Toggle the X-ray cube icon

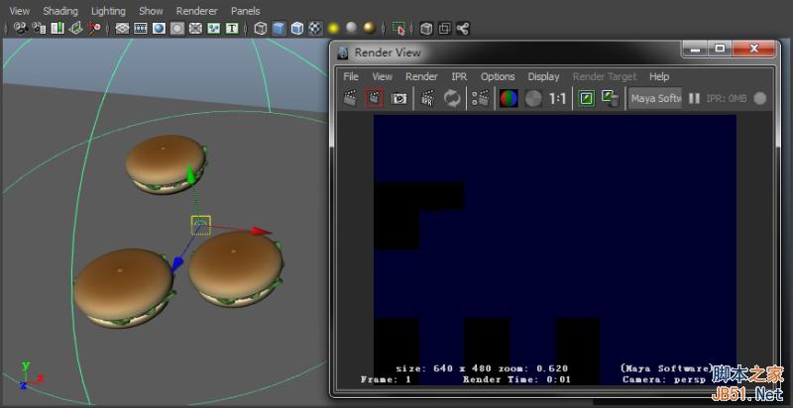426,29
